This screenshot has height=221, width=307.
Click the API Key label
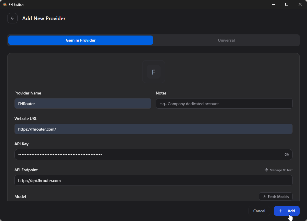coord(21,144)
